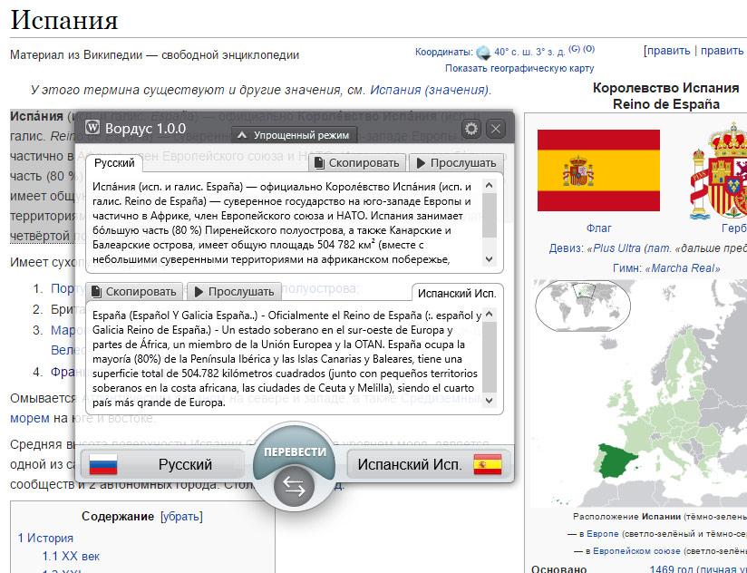Click the ПЕРЕВЕСТИ translate button
Screen dimensions: 747x573
[295, 452]
